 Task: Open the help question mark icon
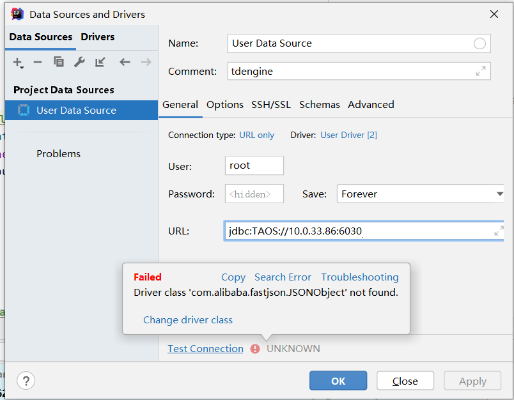[26, 380]
